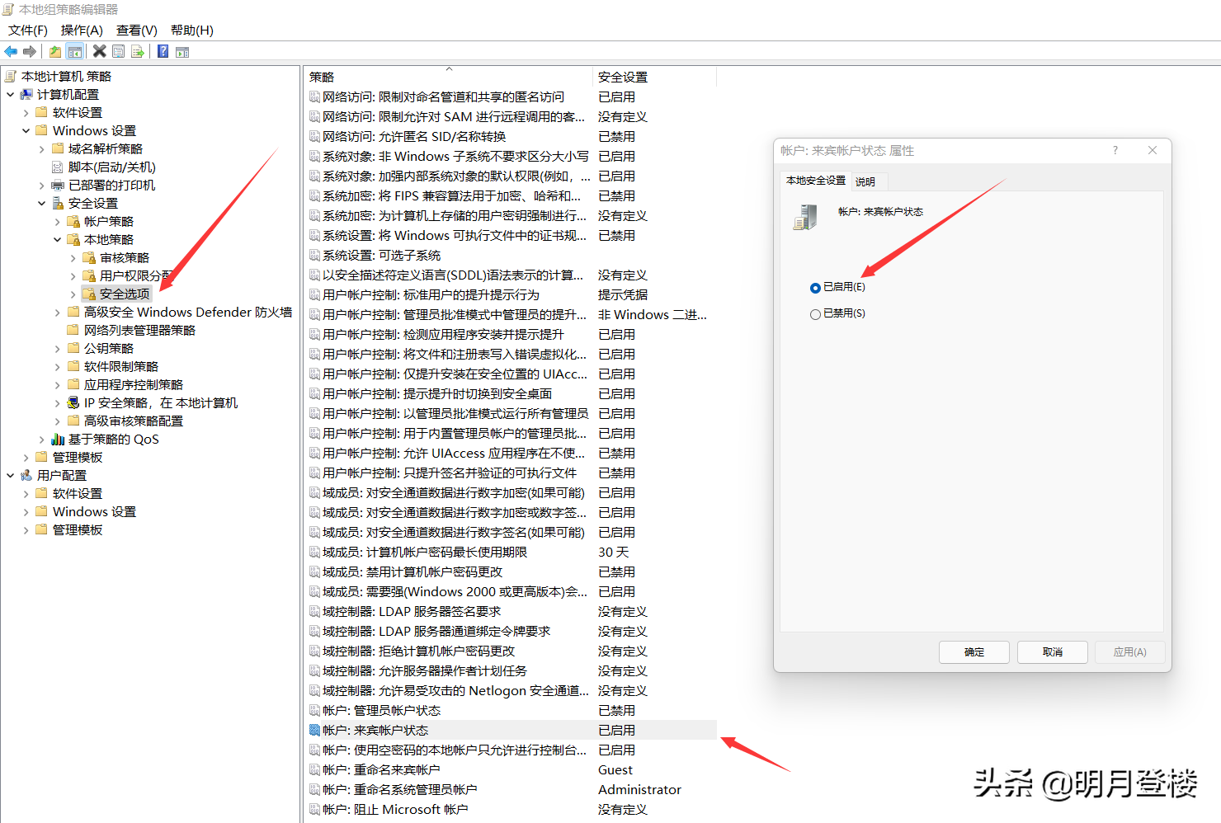Screen dimensions: 1221x823
Task: Expand the 应用程序控制策略 tree node
Action: 58,384
